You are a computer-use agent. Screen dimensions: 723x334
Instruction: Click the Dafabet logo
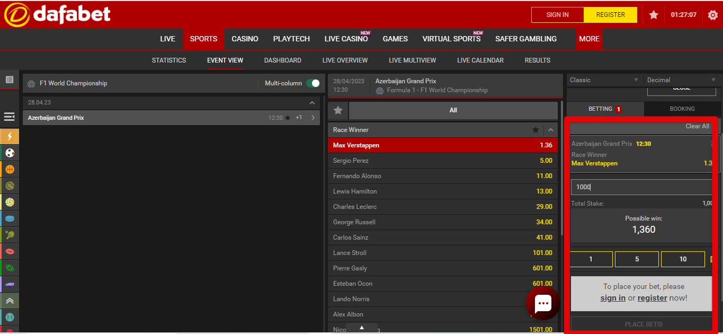[57, 14]
